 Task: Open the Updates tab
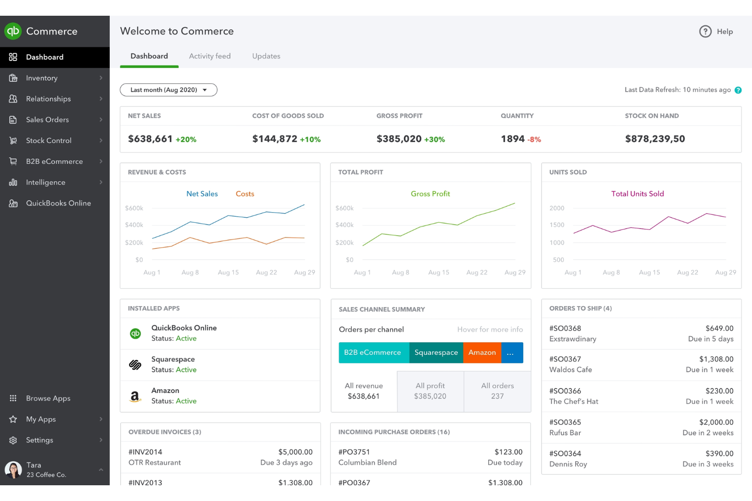[x=266, y=56]
